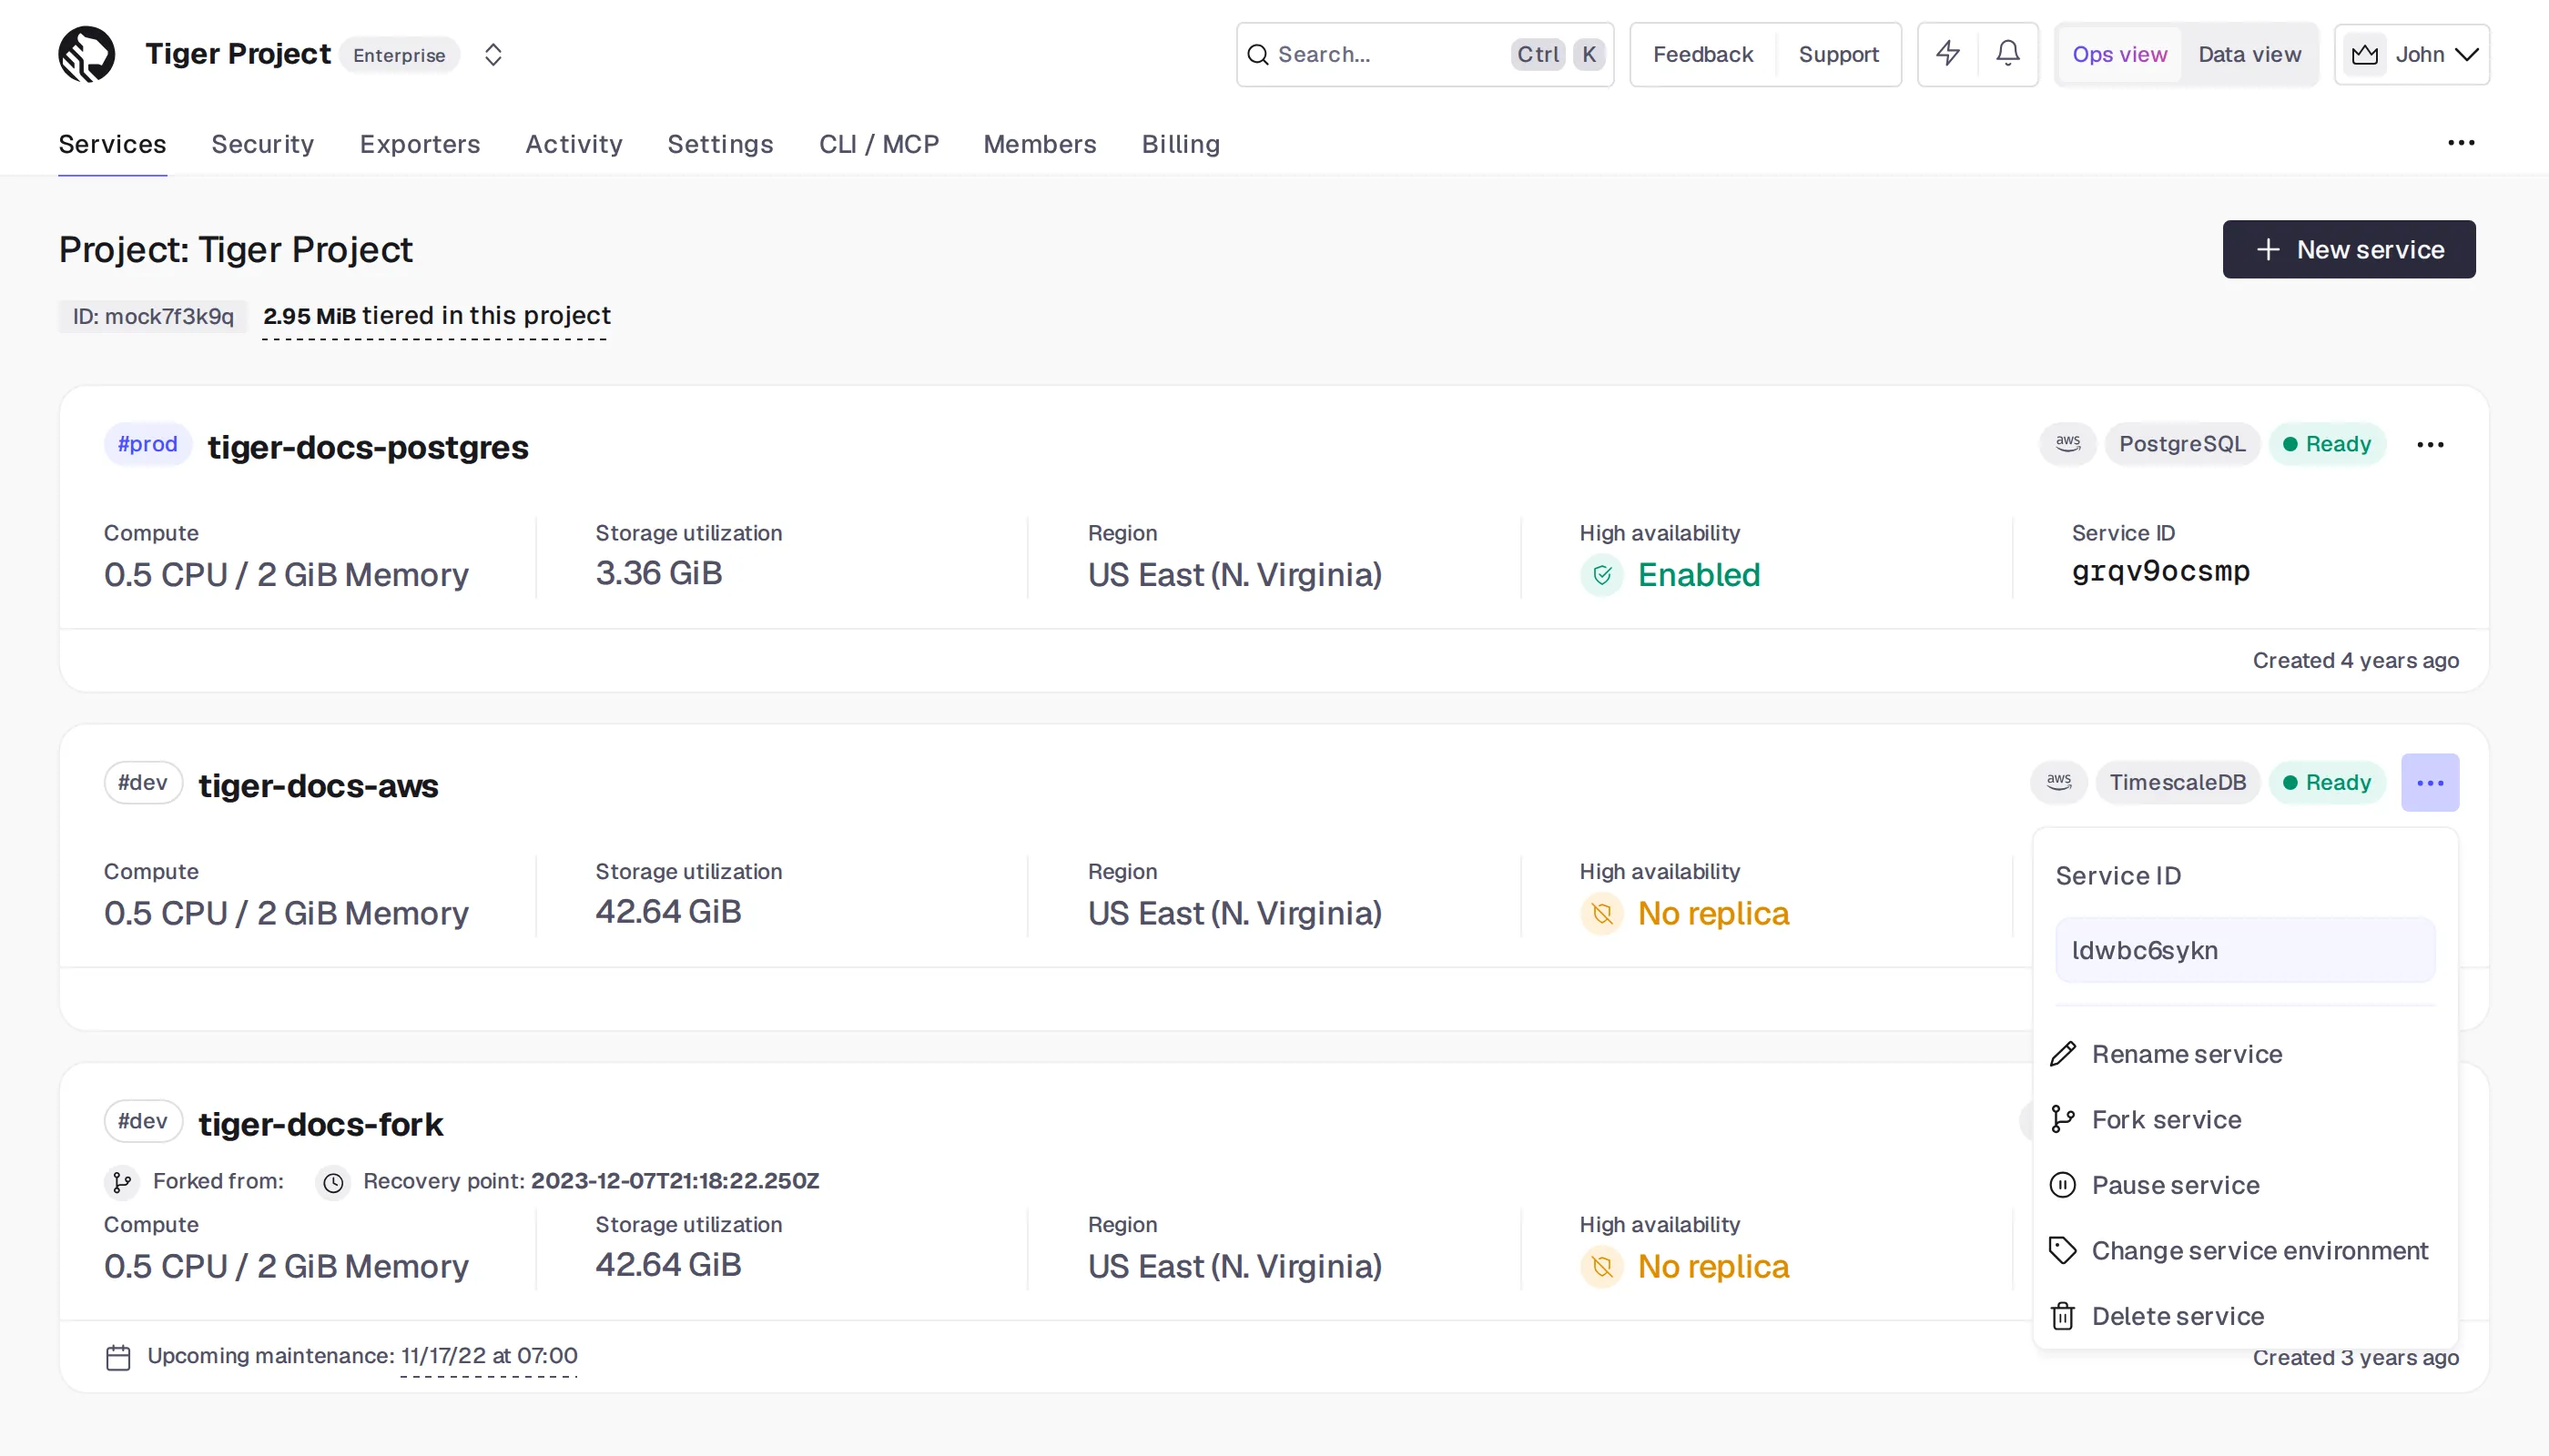Screen dimensions: 2549x1456
Task: Switch to Data view
Action: tap(2249, 54)
